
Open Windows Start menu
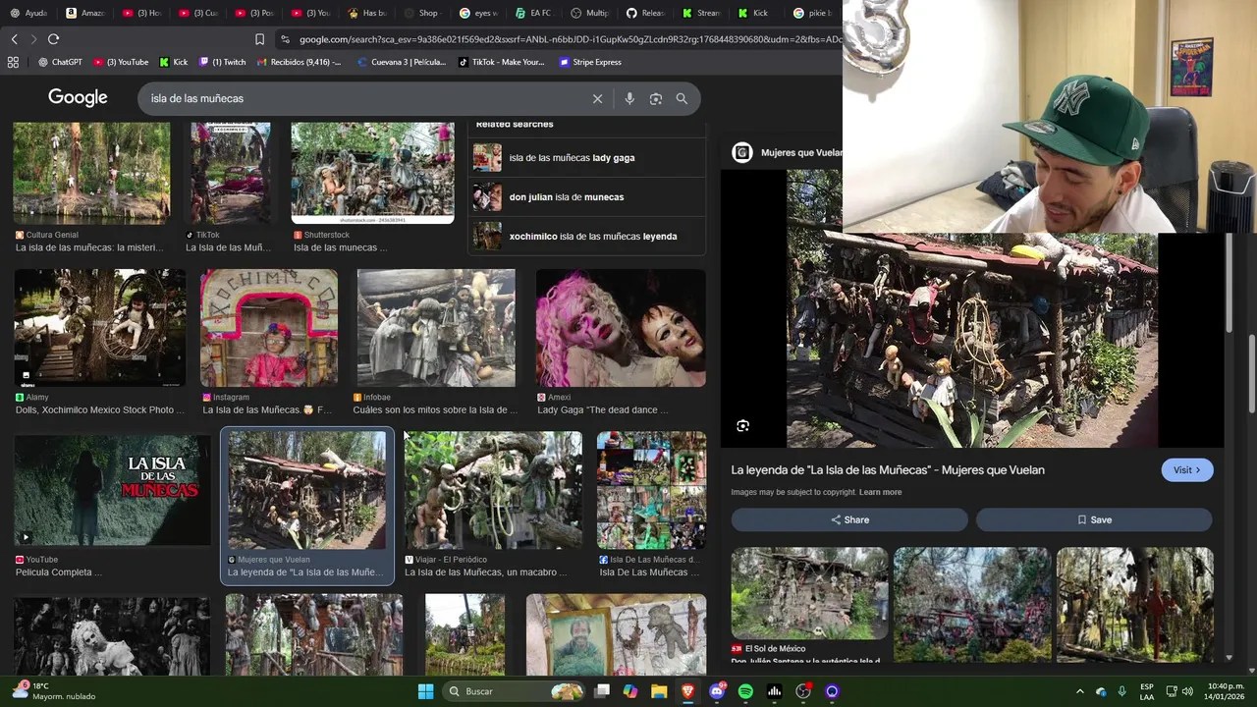click(x=425, y=691)
